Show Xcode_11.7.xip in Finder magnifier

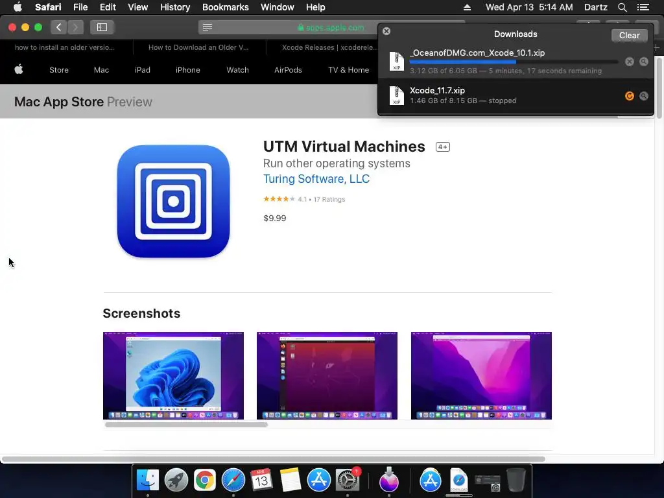point(644,96)
